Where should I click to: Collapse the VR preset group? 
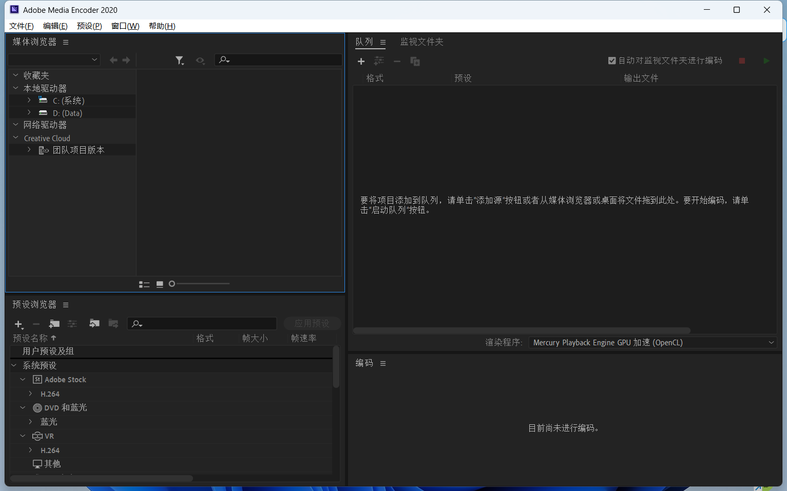point(23,436)
